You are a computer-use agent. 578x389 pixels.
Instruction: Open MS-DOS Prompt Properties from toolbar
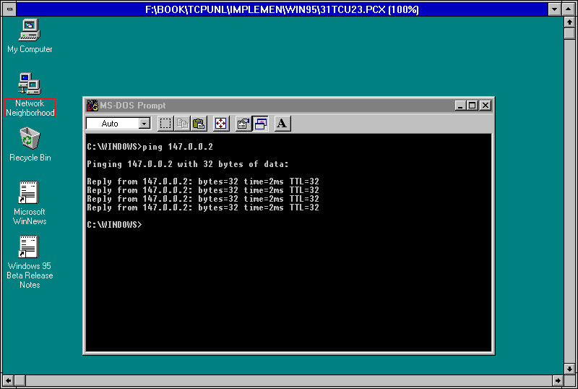(x=243, y=124)
